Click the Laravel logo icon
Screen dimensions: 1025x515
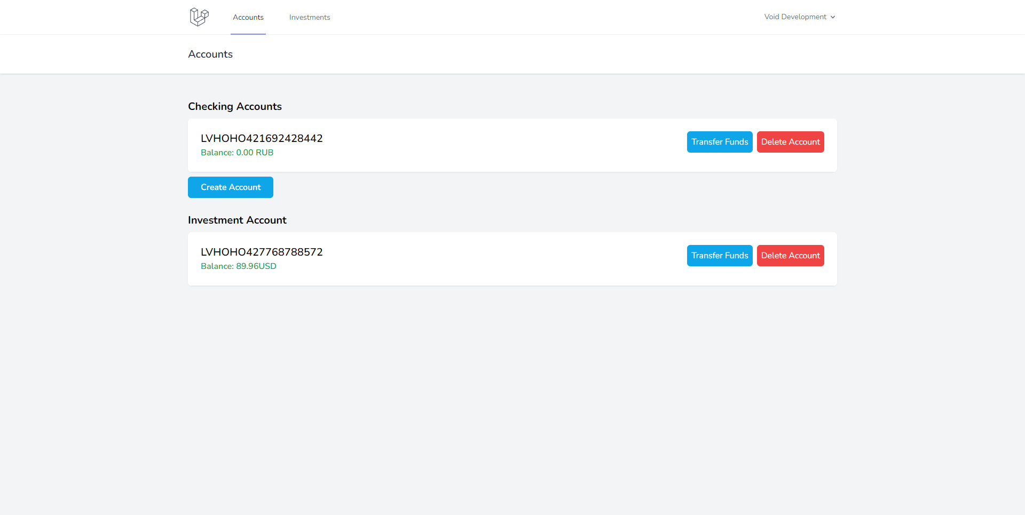(199, 17)
